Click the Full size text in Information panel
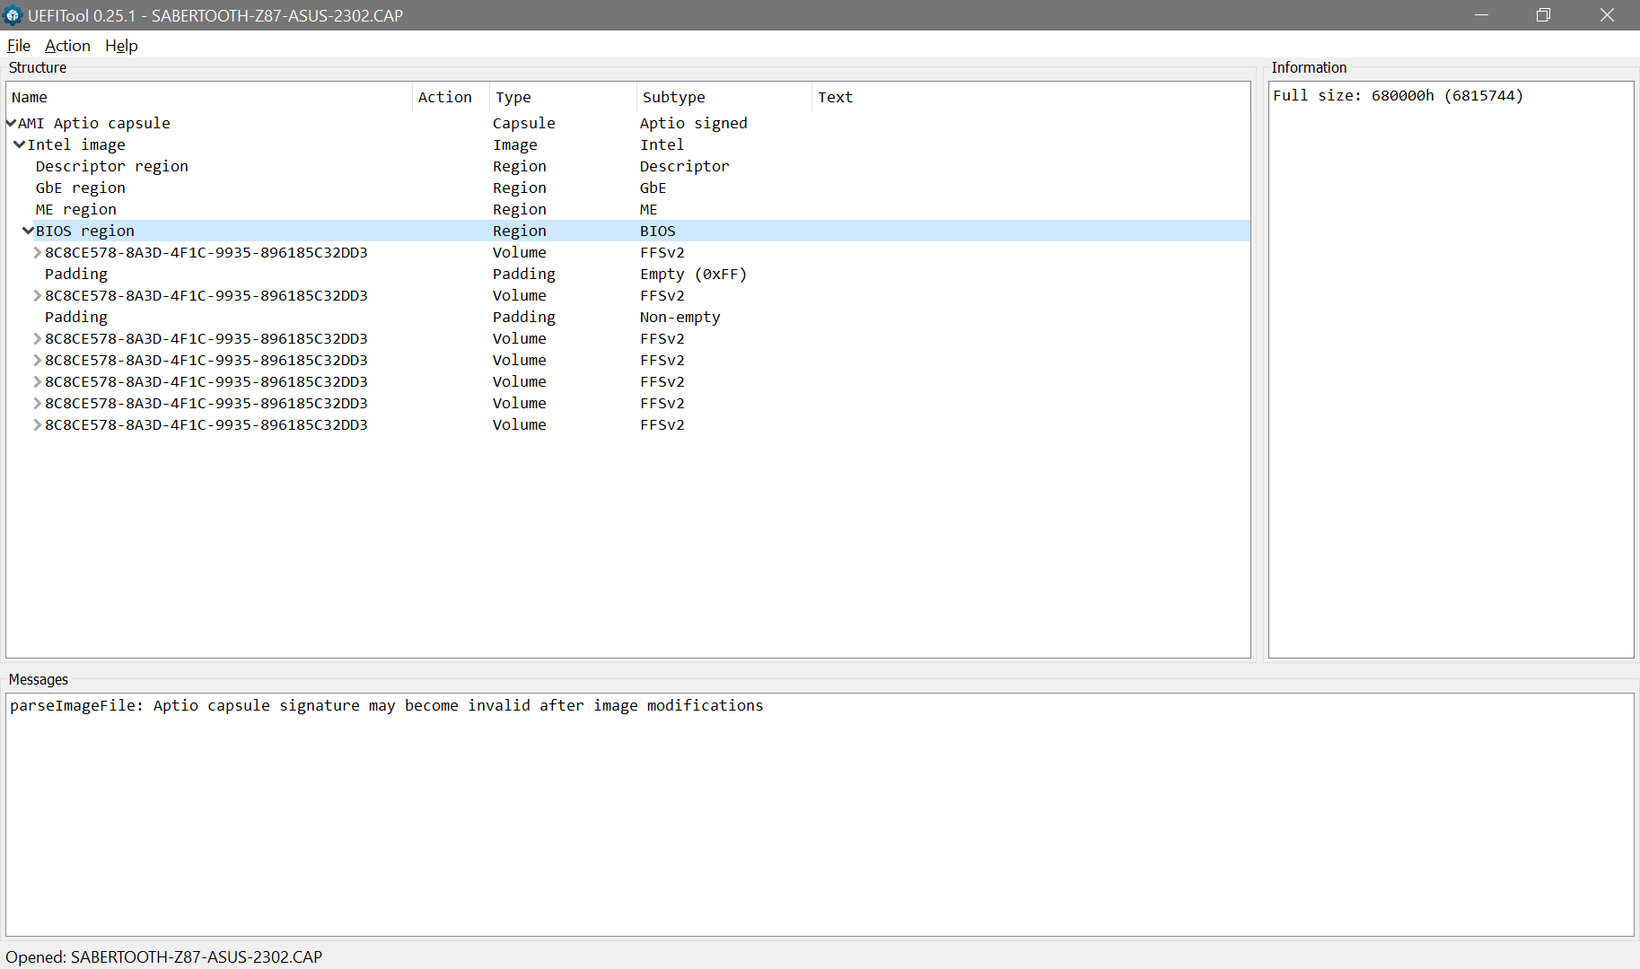 point(1398,96)
